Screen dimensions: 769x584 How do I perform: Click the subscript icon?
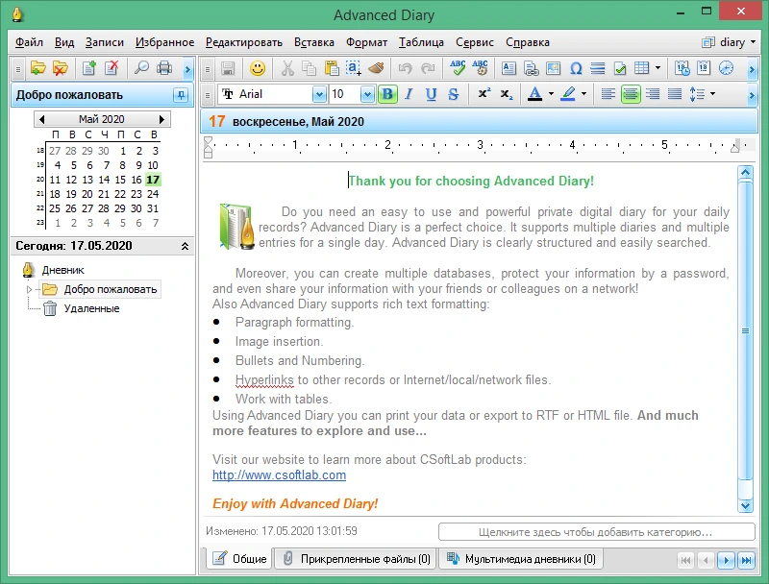tap(507, 94)
